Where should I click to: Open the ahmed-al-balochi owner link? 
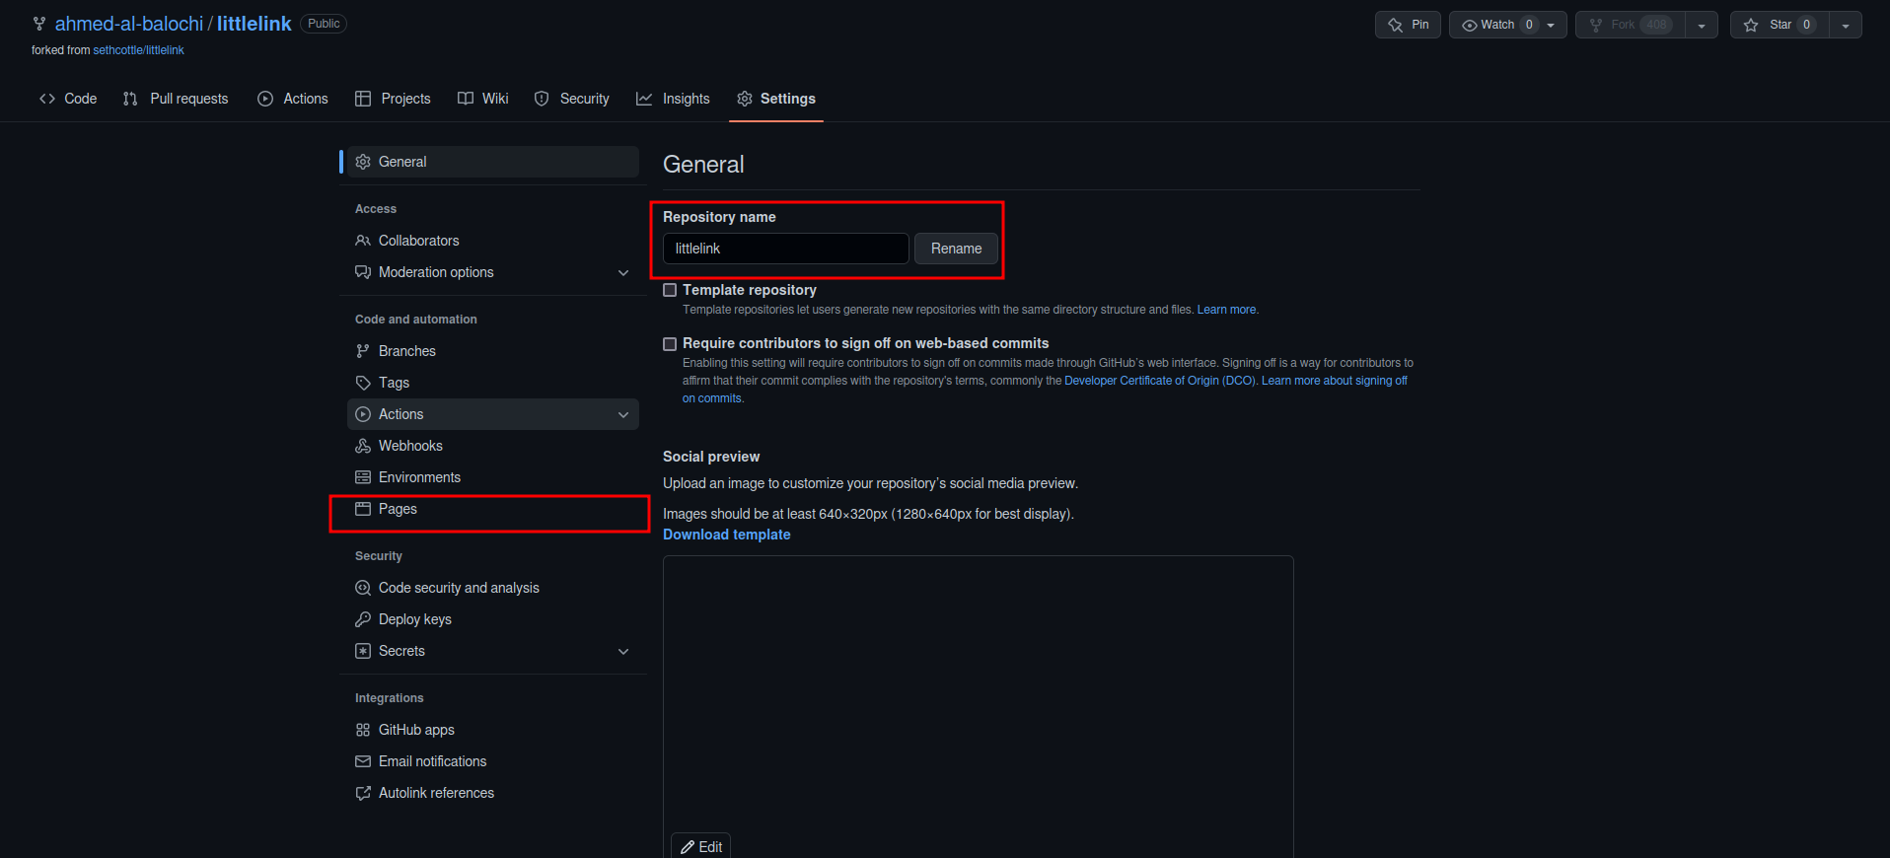pos(129,24)
